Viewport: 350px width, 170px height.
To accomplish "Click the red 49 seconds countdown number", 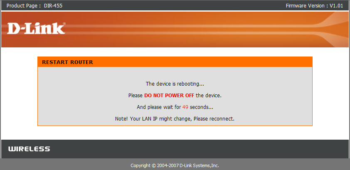I will click(x=185, y=107).
